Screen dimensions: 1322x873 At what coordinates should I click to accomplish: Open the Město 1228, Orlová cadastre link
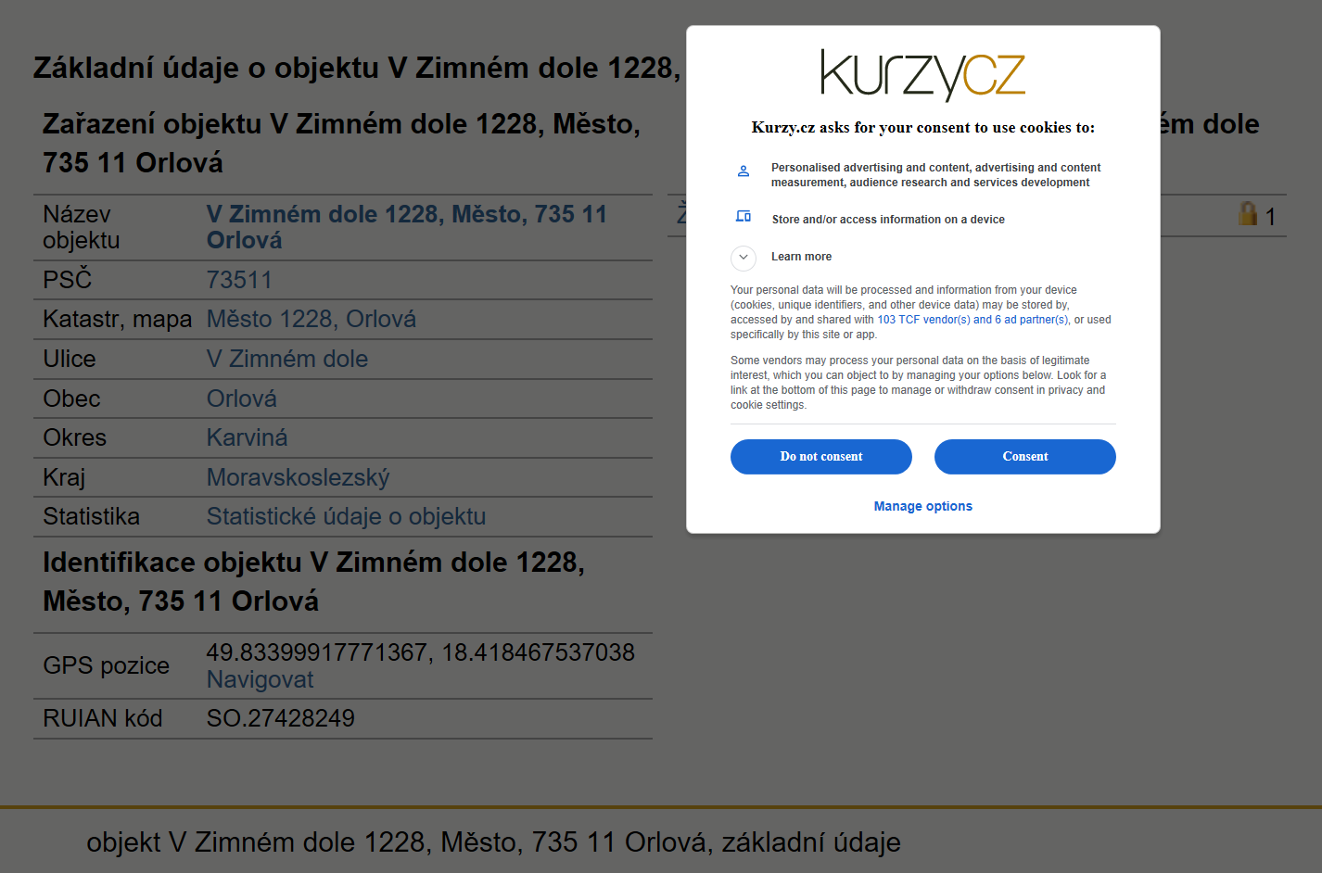click(x=311, y=319)
